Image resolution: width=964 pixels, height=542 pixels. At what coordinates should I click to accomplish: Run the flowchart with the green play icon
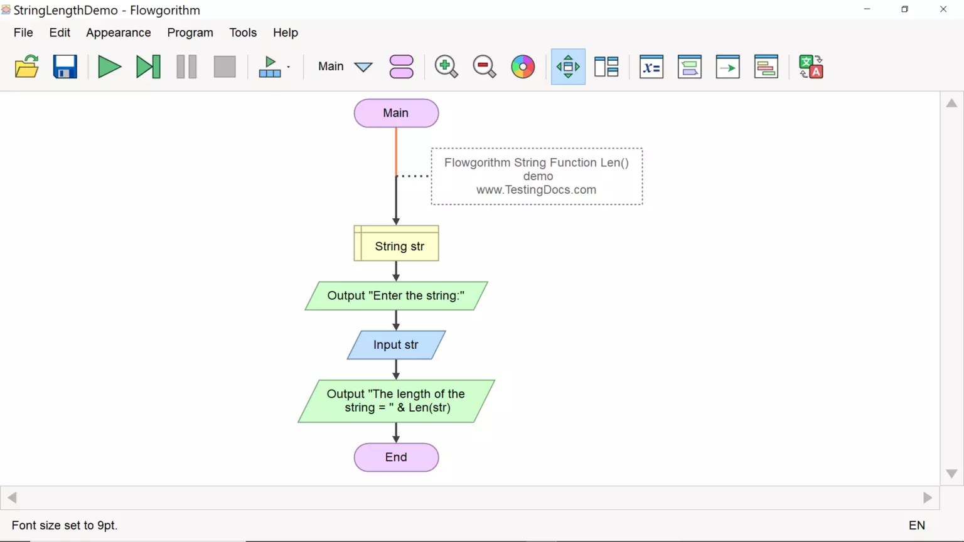pos(110,66)
